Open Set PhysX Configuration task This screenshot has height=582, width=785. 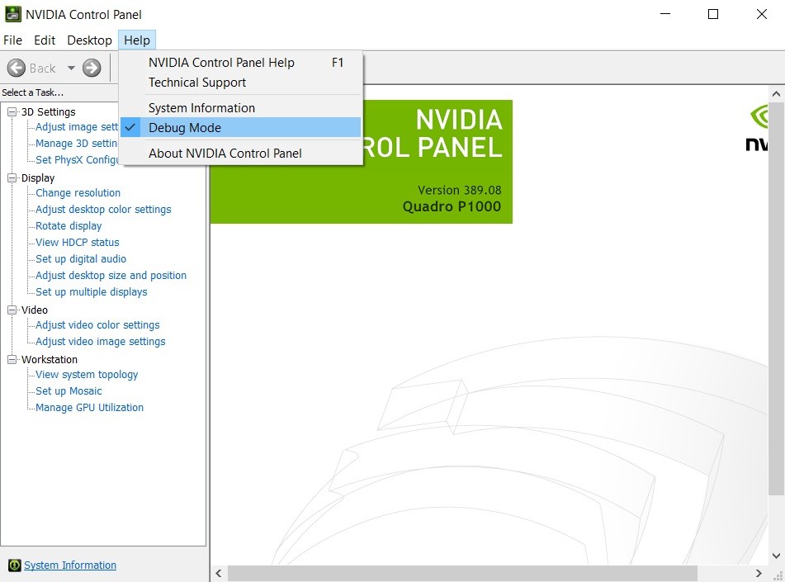pos(77,160)
